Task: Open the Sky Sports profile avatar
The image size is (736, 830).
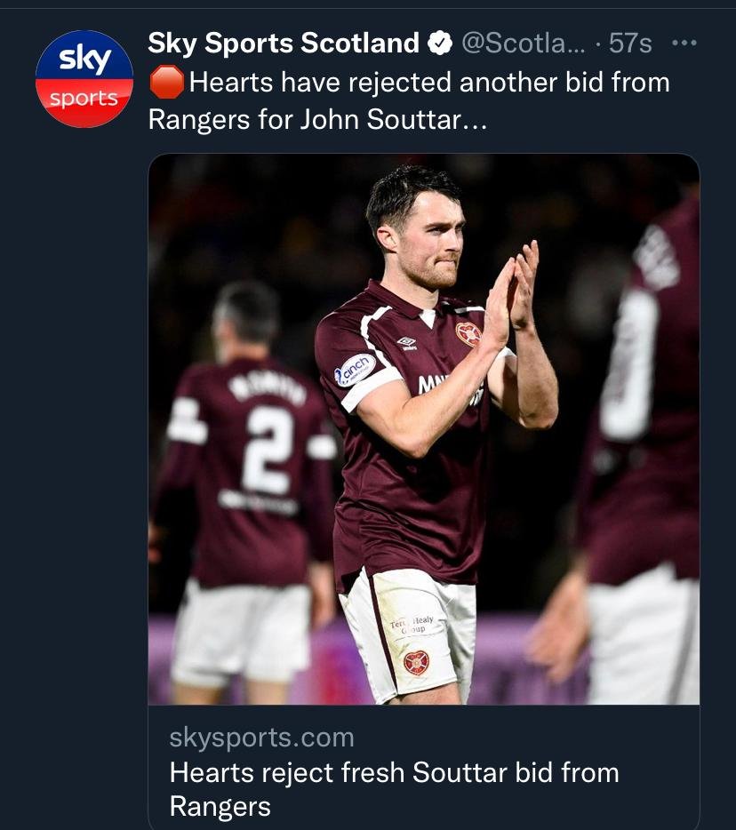Action: click(84, 79)
